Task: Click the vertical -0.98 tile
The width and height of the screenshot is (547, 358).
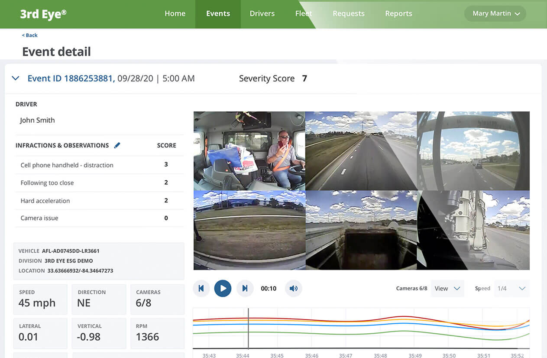Action: (99, 333)
